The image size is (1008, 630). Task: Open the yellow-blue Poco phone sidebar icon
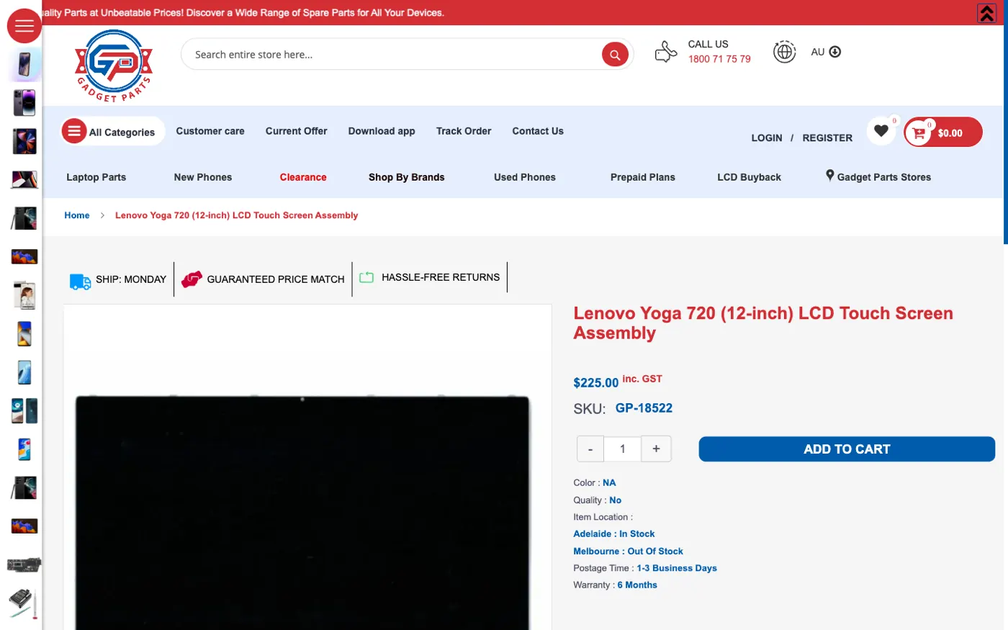[24, 334]
